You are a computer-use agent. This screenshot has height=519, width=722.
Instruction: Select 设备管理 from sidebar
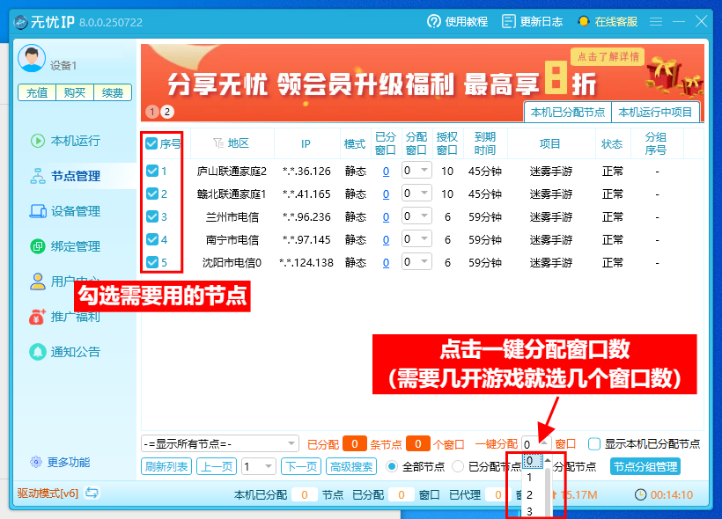coord(66,210)
